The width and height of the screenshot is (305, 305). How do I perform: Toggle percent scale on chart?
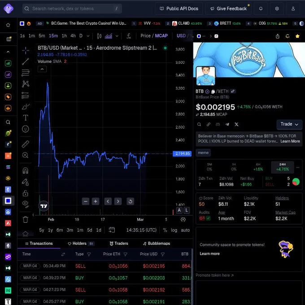point(165,230)
